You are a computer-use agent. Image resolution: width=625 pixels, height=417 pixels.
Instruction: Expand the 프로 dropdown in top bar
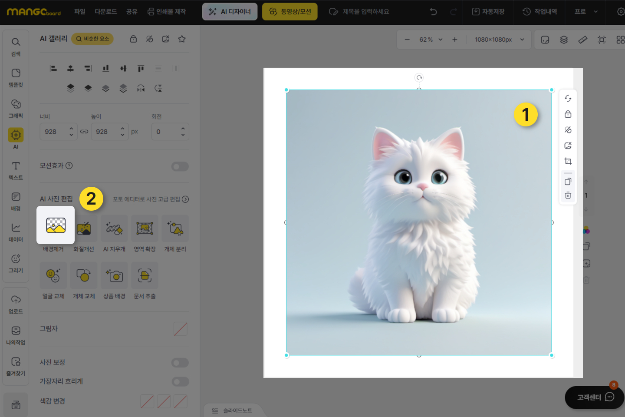tap(586, 12)
